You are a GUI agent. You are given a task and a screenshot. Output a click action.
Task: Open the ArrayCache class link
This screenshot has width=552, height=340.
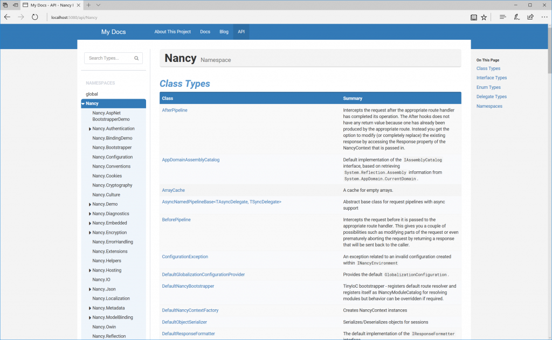click(x=173, y=190)
